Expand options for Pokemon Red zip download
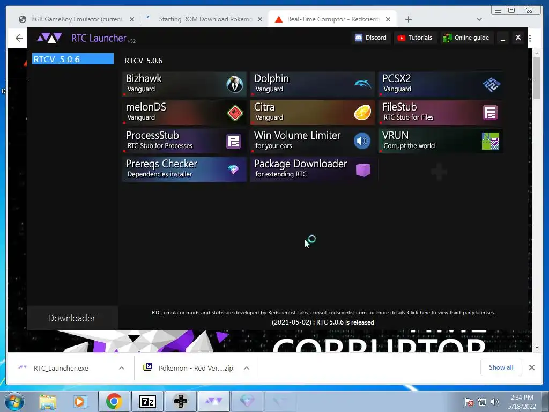This screenshot has height=412, width=549. tap(247, 368)
